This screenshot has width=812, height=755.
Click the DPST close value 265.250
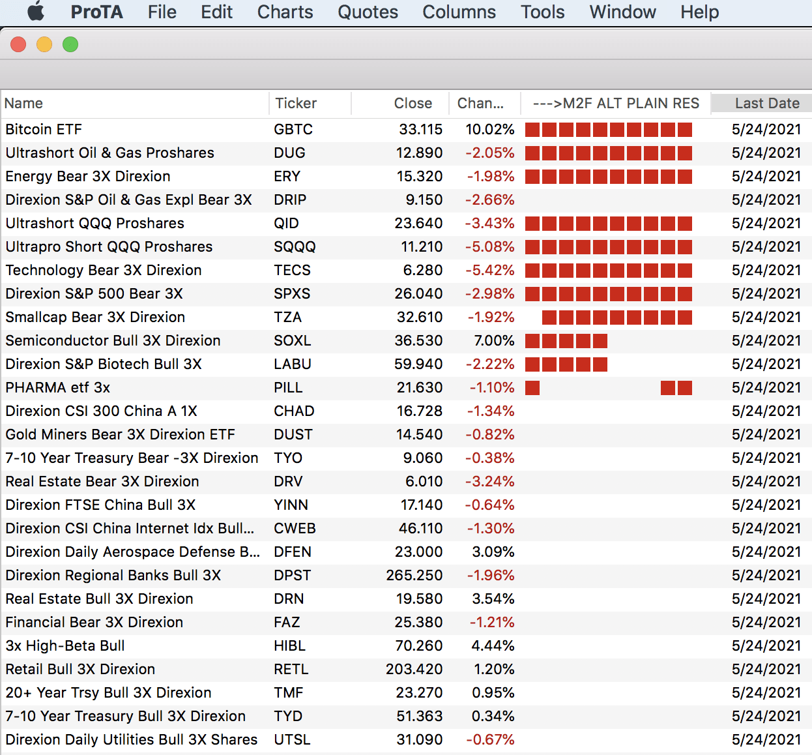point(414,575)
